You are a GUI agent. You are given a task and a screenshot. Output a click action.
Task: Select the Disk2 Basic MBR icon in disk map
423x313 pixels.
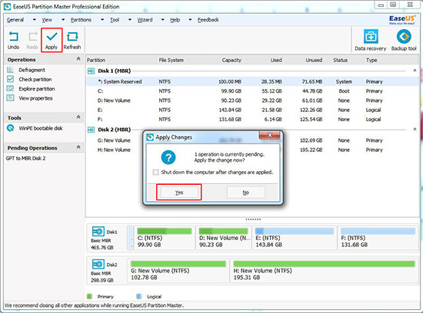pos(98,264)
